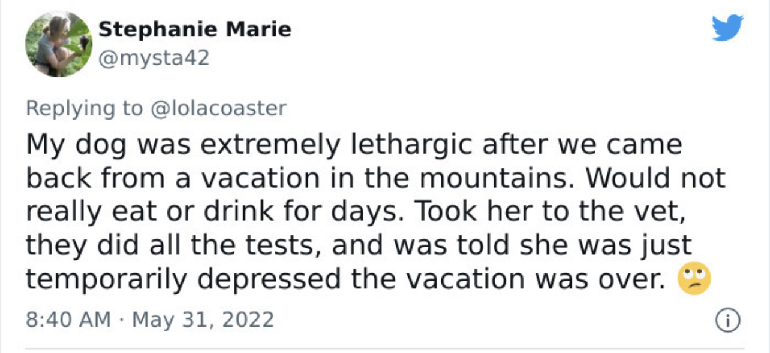Viewport: 770px width, 353px height.
Task: Click the Stephanie Marie display name
Action: point(194,29)
